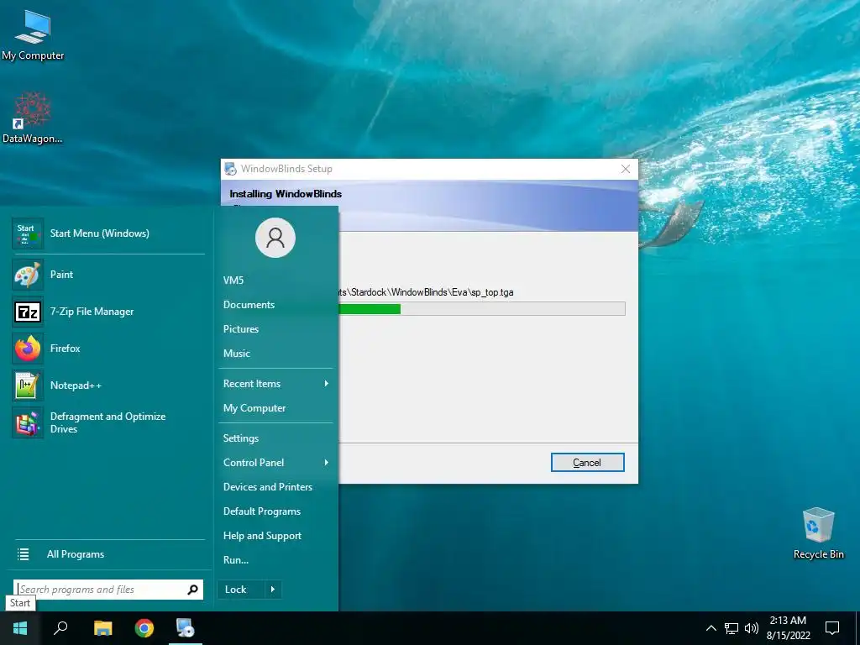This screenshot has height=645, width=860.
Task: Click the WindowBlinds Setup taskbar icon
Action: pyautogui.click(x=186, y=628)
